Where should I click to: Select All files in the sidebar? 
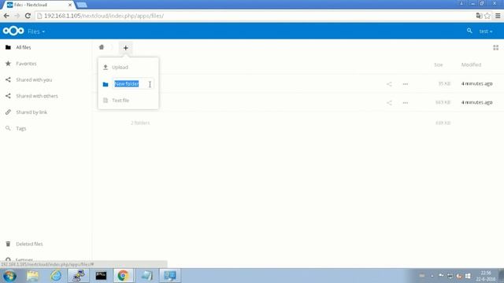[23, 47]
